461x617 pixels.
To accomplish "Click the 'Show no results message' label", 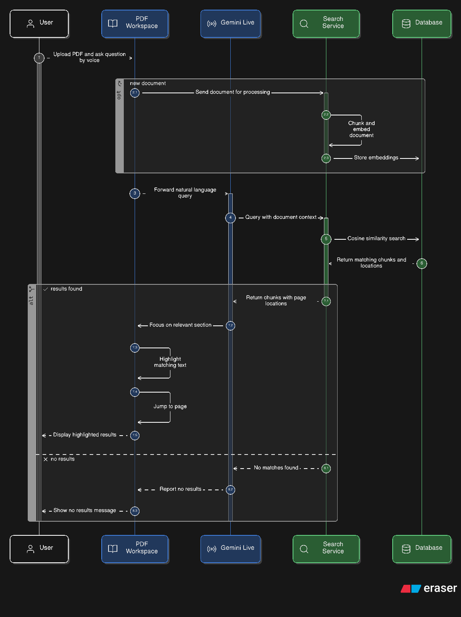I will 85,510.
